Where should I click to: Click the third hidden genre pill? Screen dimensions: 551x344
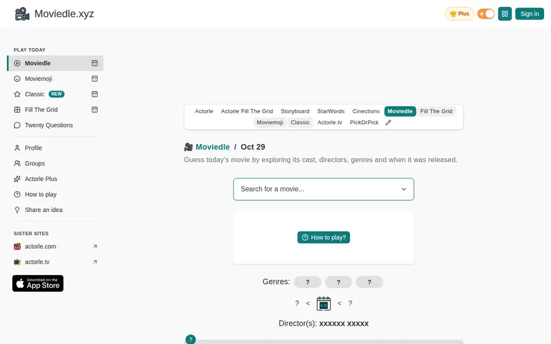pyautogui.click(x=369, y=282)
